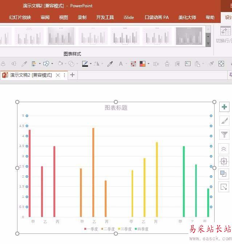The width and height of the screenshot is (232, 244).
Task: Click the distribute horizontally icon
Action: (156, 64)
